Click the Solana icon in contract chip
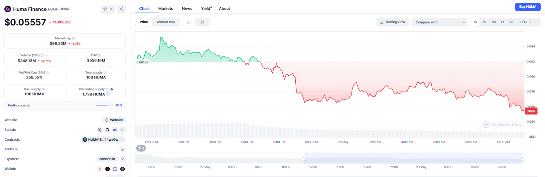The height and width of the screenshot is (177, 545). [85, 140]
